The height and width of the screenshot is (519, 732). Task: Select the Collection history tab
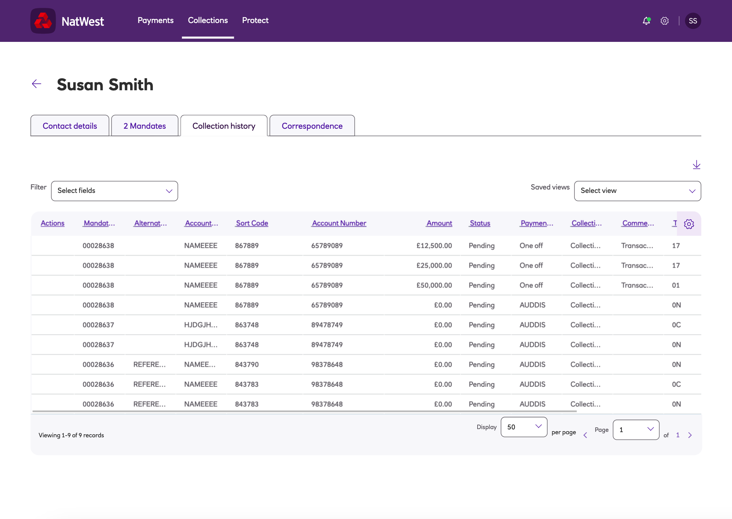click(x=224, y=126)
